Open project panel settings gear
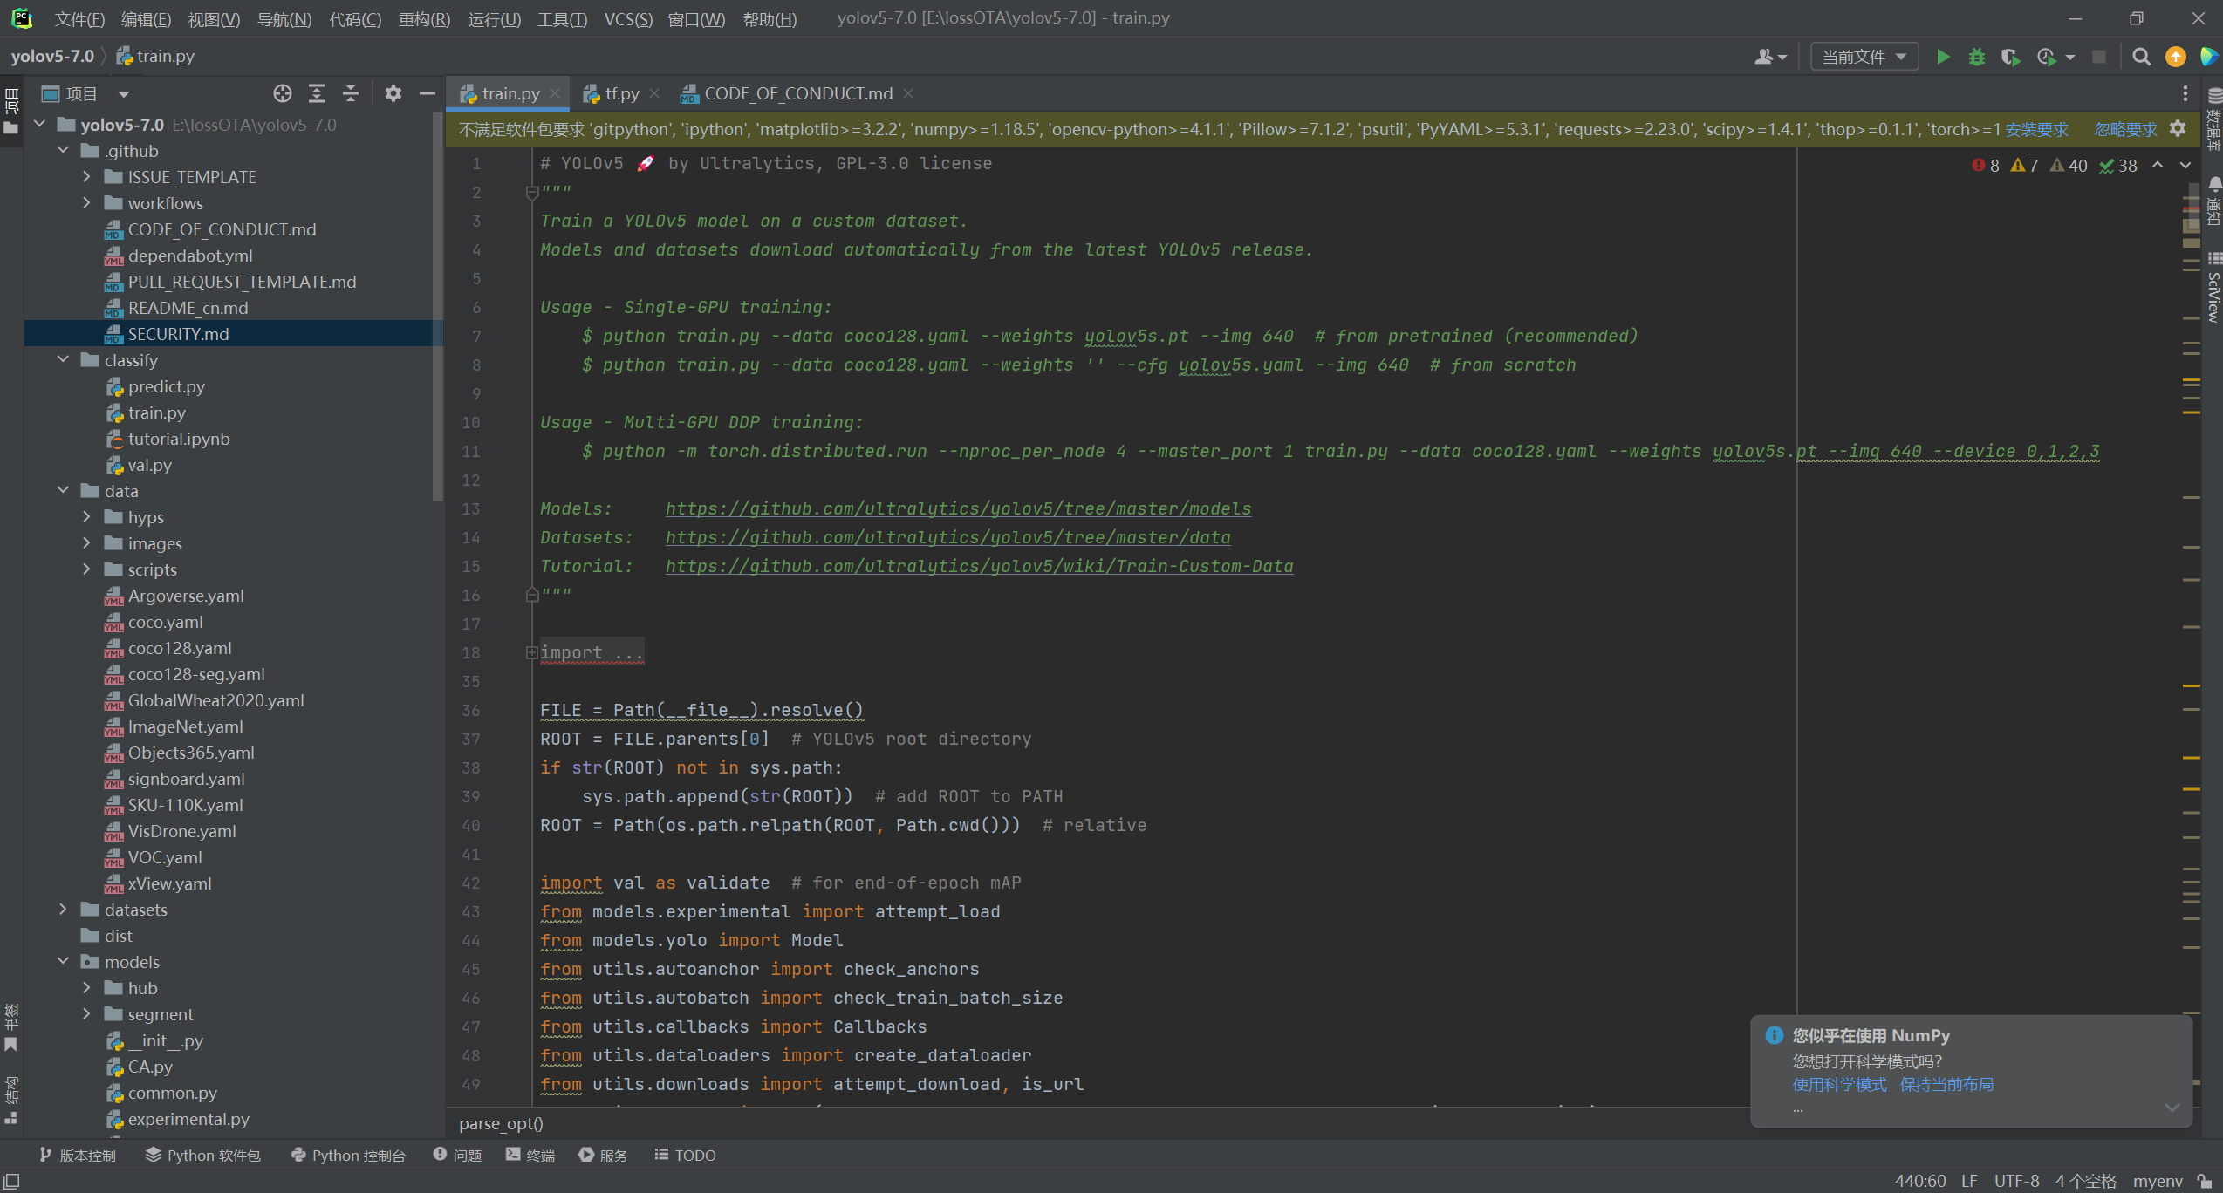The width and height of the screenshot is (2223, 1193). (393, 93)
